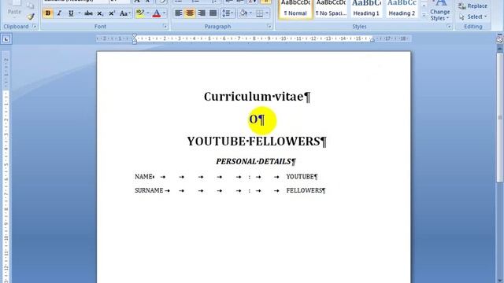Toggle Superscript formatting

tap(112, 13)
